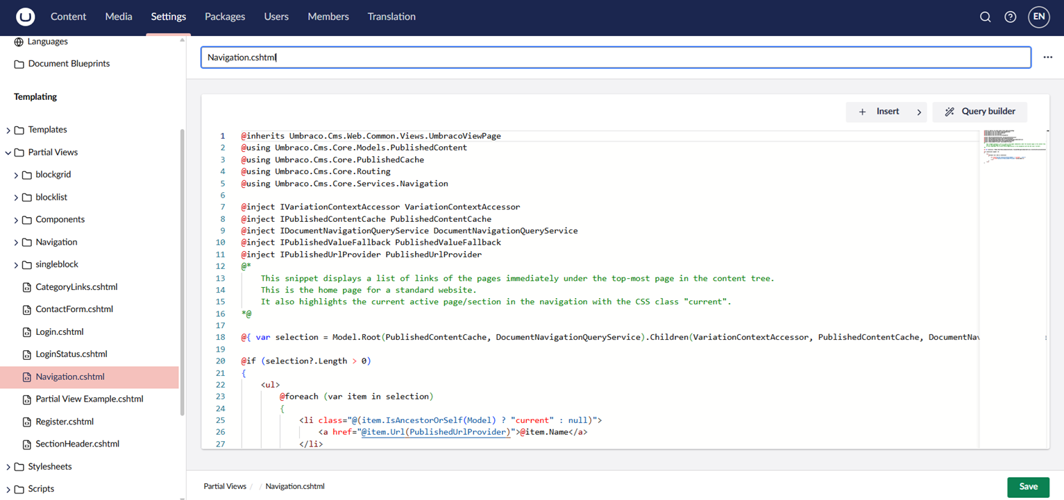1064x500 pixels.
Task: Open the search magnifier icon
Action: tap(985, 17)
